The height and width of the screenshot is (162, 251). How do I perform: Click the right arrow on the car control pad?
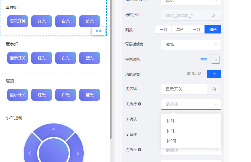(x=78, y=153)
